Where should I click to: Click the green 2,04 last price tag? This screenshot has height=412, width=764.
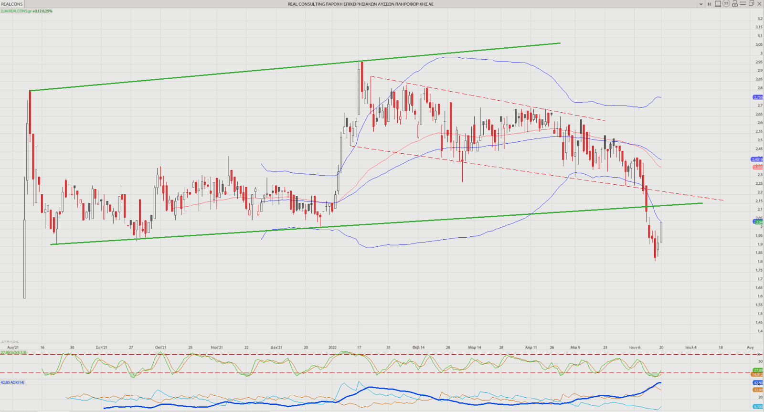(x=758, y=222)
